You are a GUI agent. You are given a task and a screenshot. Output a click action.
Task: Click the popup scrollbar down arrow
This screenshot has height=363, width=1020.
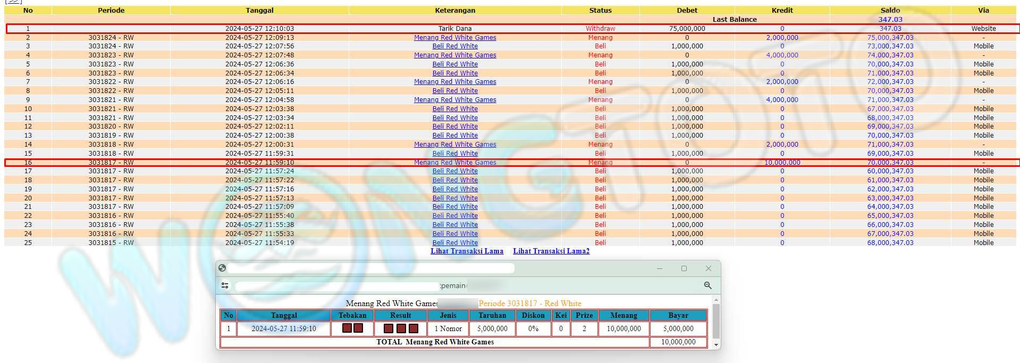pyautogui.click(x=716, y=345)
